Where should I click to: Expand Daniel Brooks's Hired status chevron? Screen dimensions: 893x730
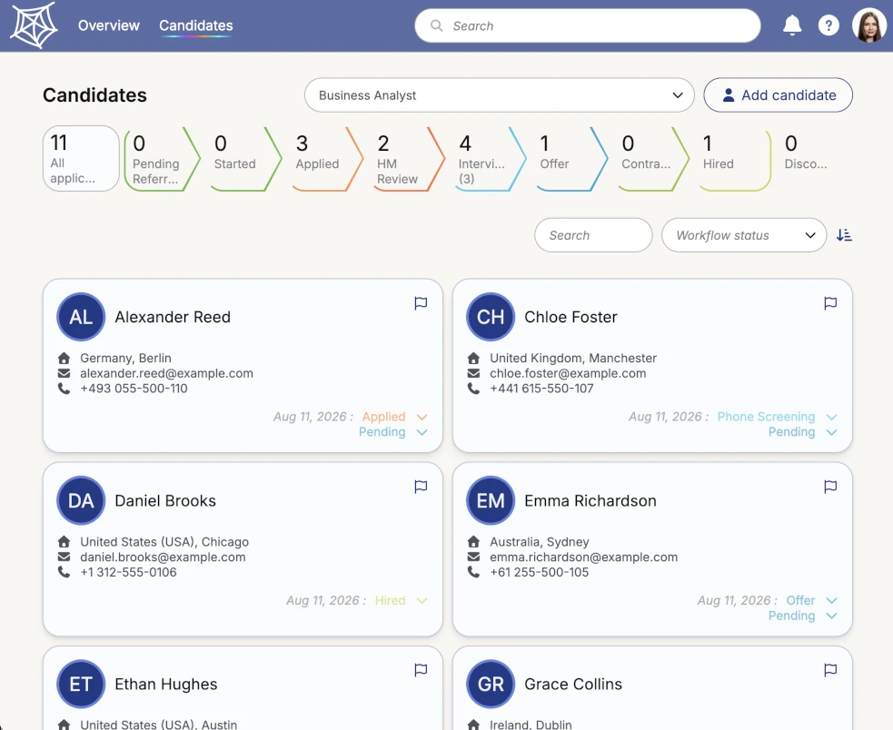pyautogui.click(x=422, y=600)
